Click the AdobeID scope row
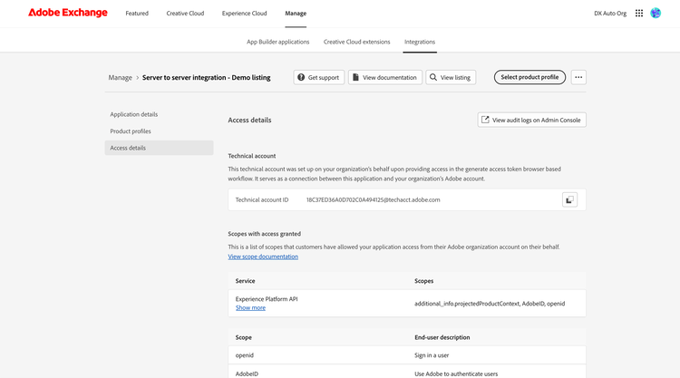 click(407, 373)
